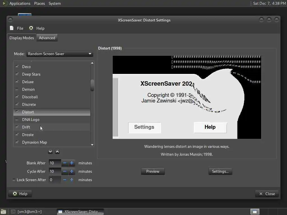Enable the Demon checkbox
This screenshot has width=287, height=215.
[17, 89]
